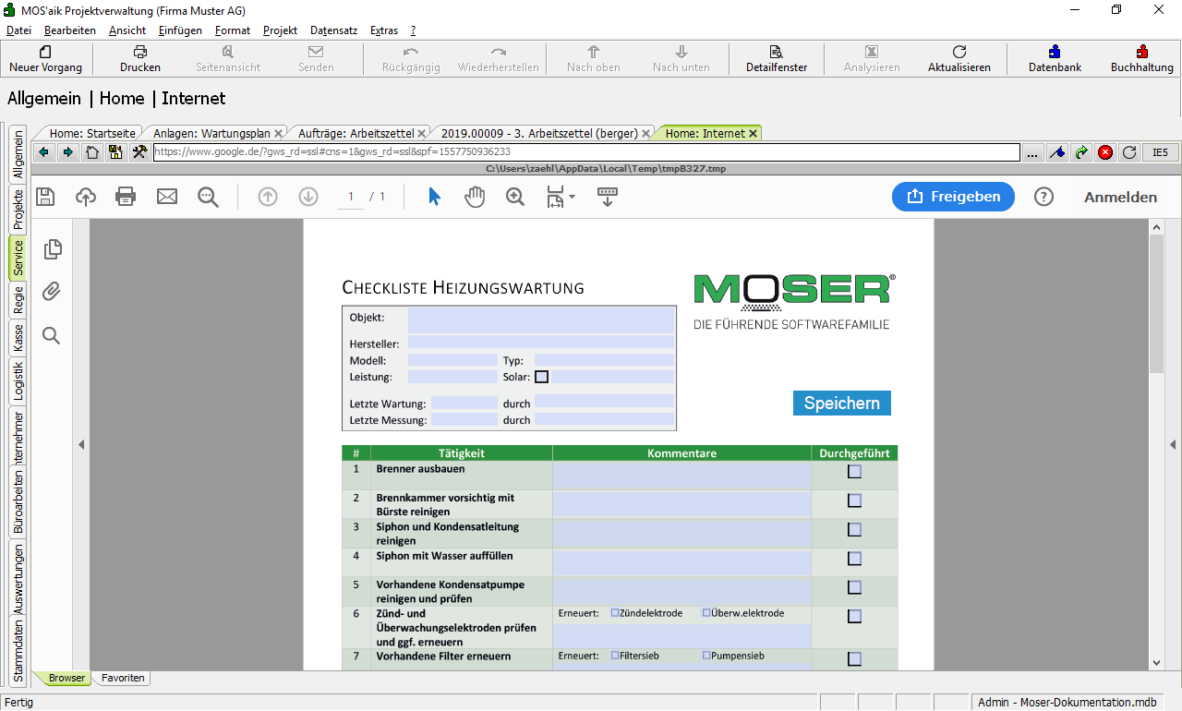Print the PDF using the printer icon

coord(126,197)
